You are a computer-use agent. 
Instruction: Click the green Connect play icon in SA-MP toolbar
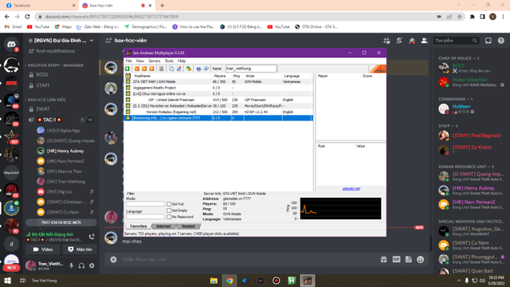(127, 69)
